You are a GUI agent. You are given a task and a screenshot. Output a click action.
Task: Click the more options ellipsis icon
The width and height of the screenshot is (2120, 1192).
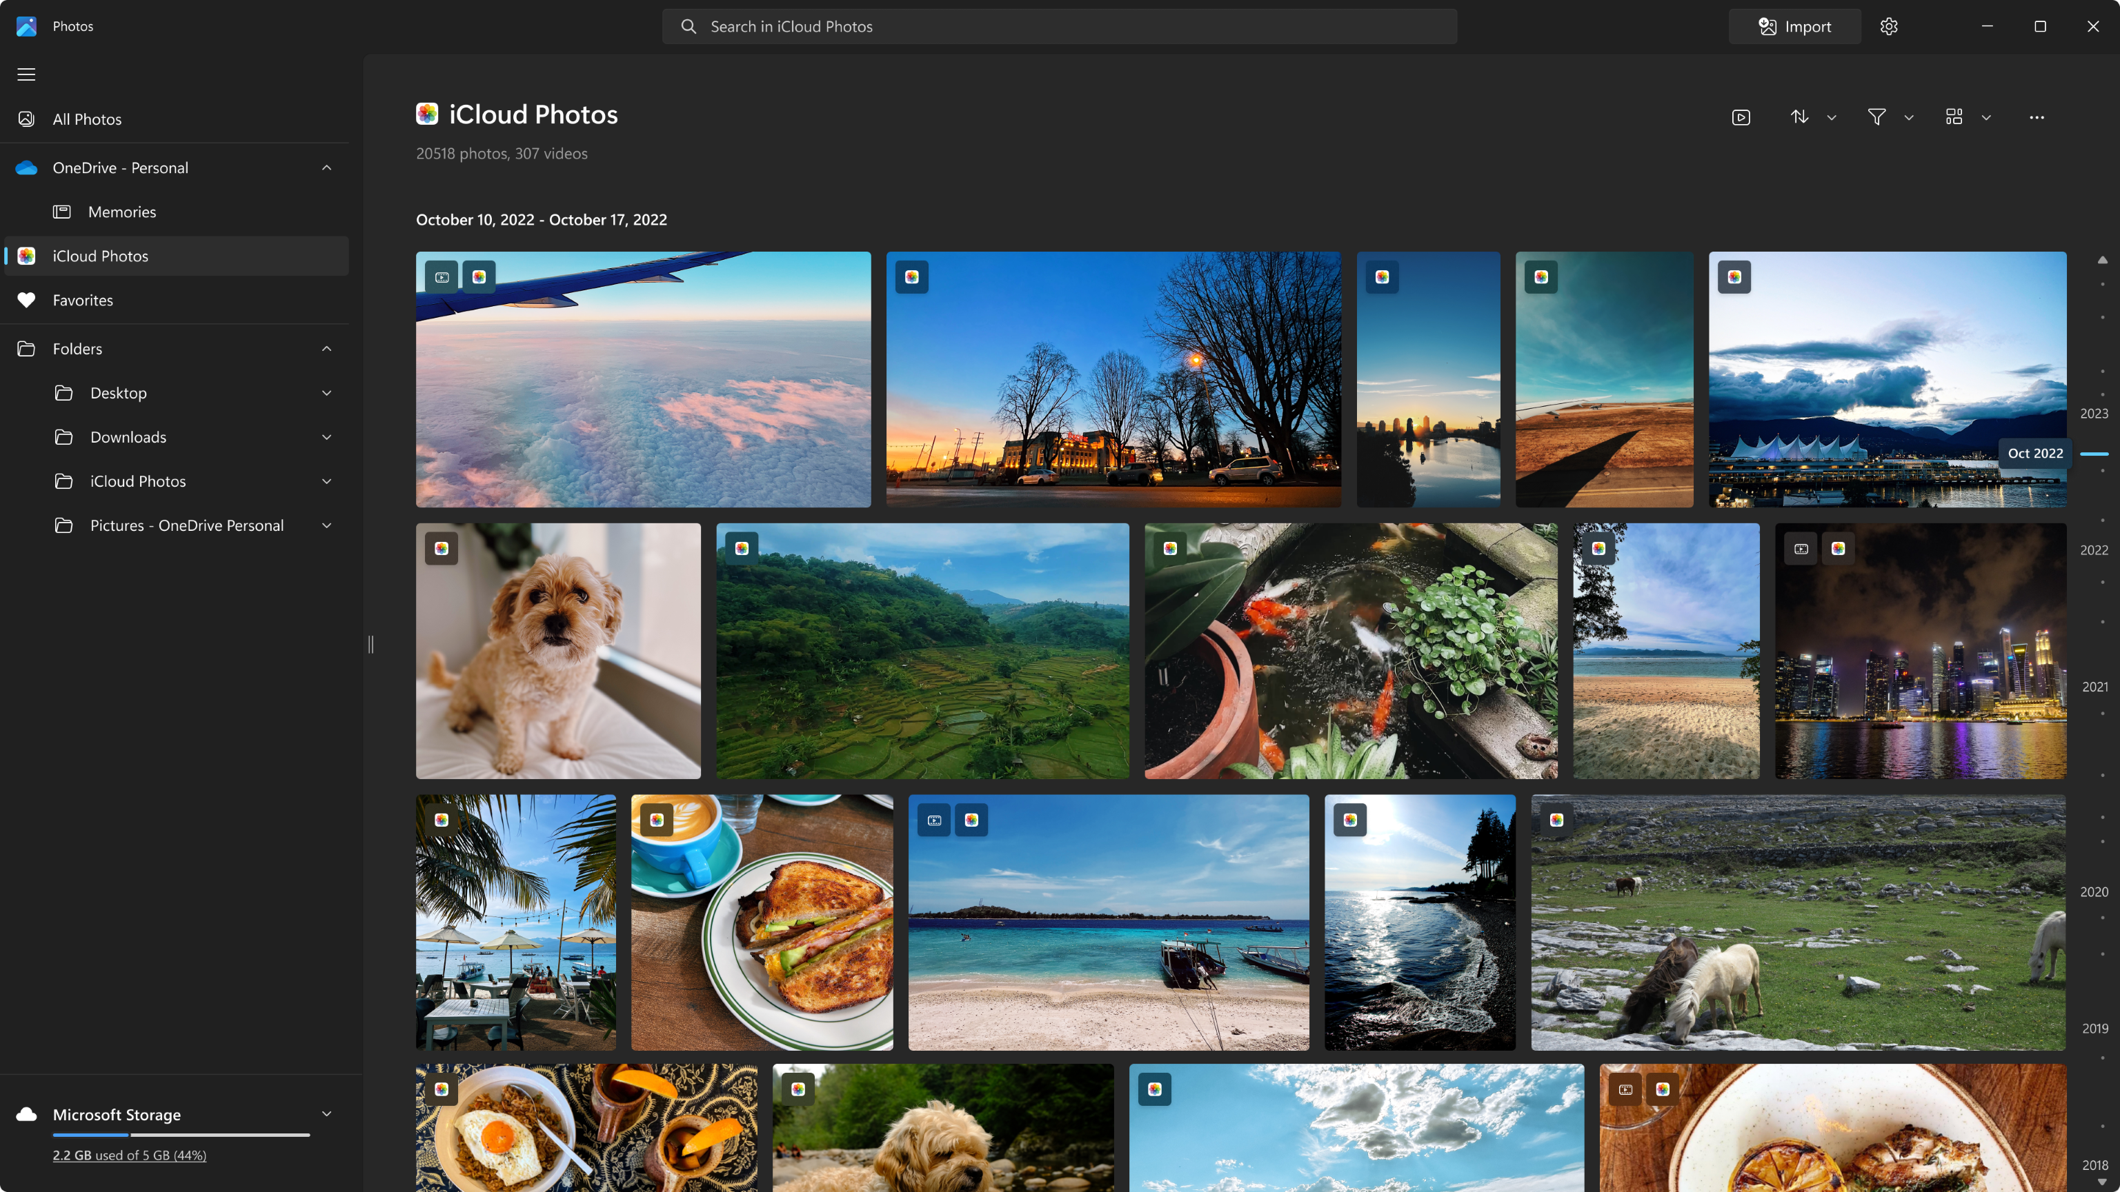[x=2037, y=118]
